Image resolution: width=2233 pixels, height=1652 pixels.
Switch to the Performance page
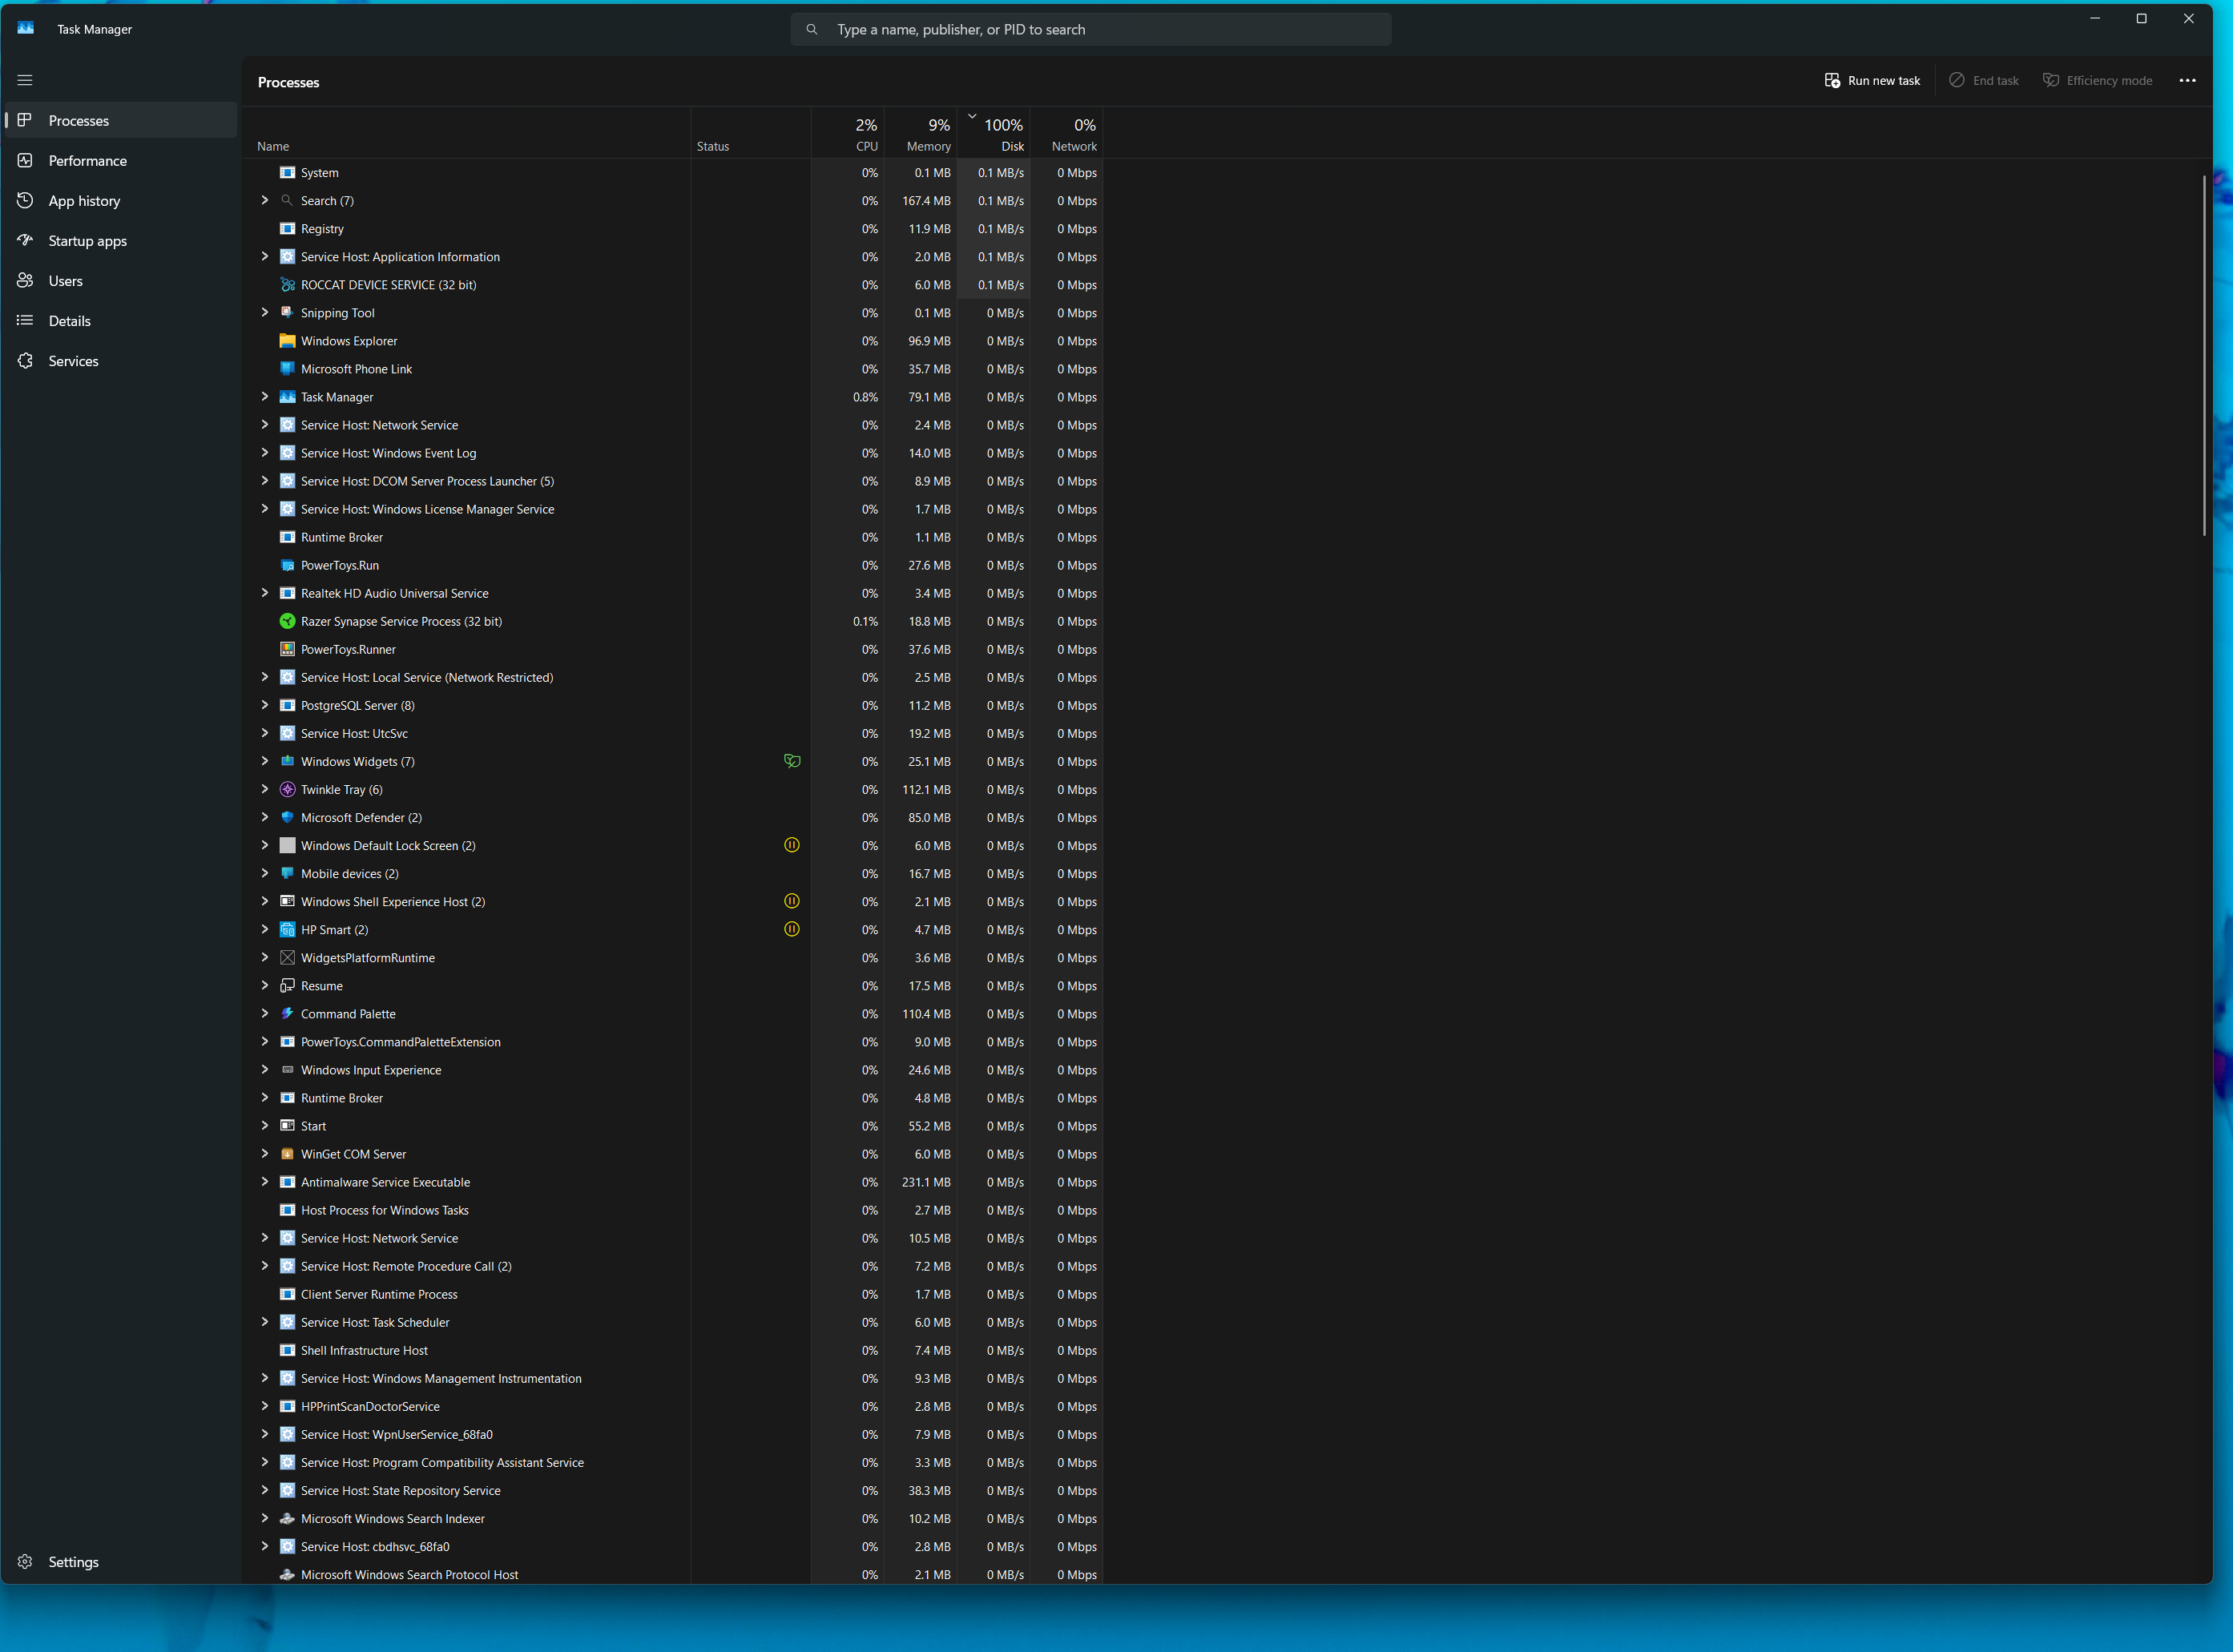coord(121,160)
